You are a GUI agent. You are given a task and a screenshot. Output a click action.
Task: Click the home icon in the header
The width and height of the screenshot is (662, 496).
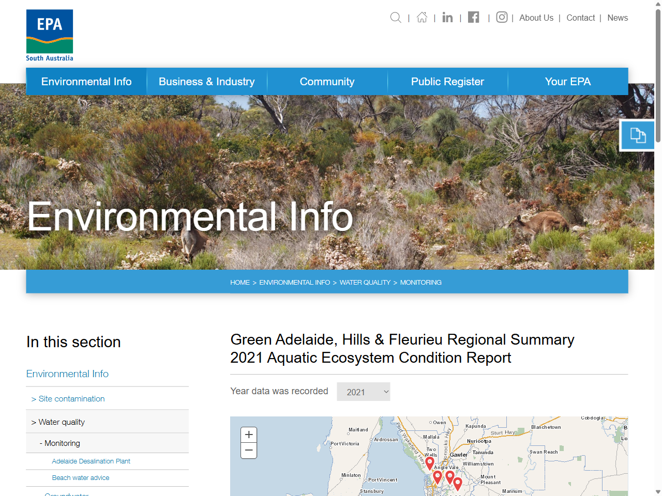(422, 17)
